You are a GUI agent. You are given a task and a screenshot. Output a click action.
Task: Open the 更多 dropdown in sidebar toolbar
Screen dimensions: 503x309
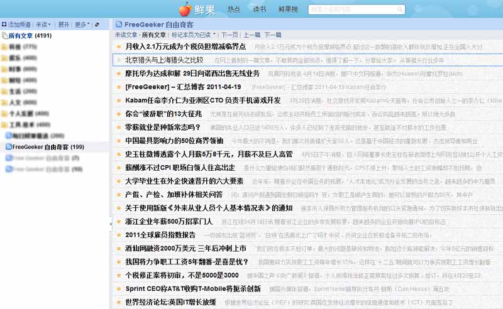[x=82, y=24]
